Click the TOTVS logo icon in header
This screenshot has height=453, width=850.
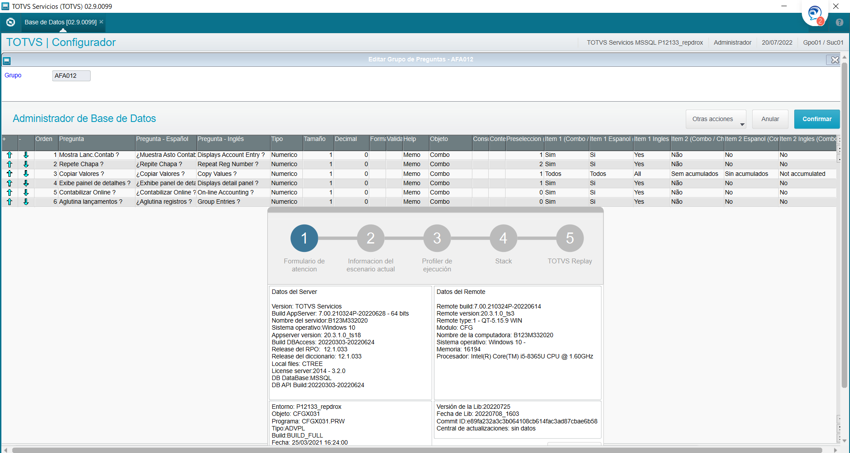11,22
